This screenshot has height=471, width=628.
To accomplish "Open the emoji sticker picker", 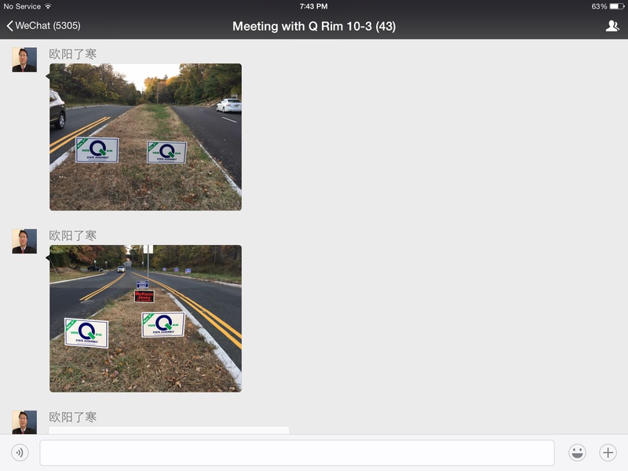I will coord(577,453).
